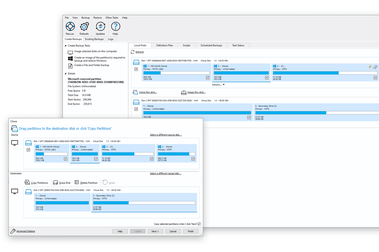Uncheck partition 1 NO NAME in main window
The image size is (379, 252).
point(208,77)
